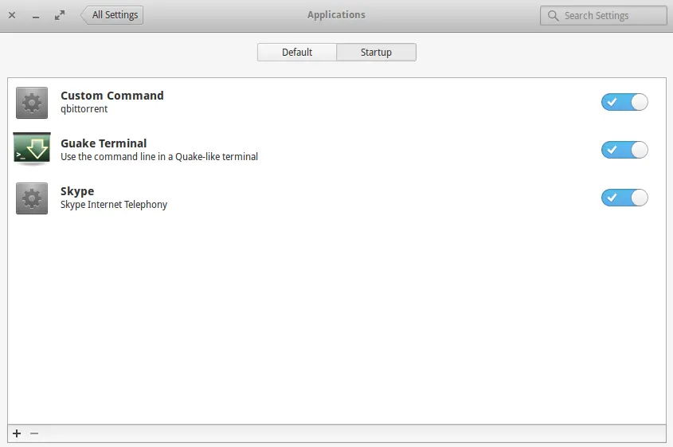Select the Skype list entry name
673x447 pixels.
pyautogui.click(x=77, y=191)
